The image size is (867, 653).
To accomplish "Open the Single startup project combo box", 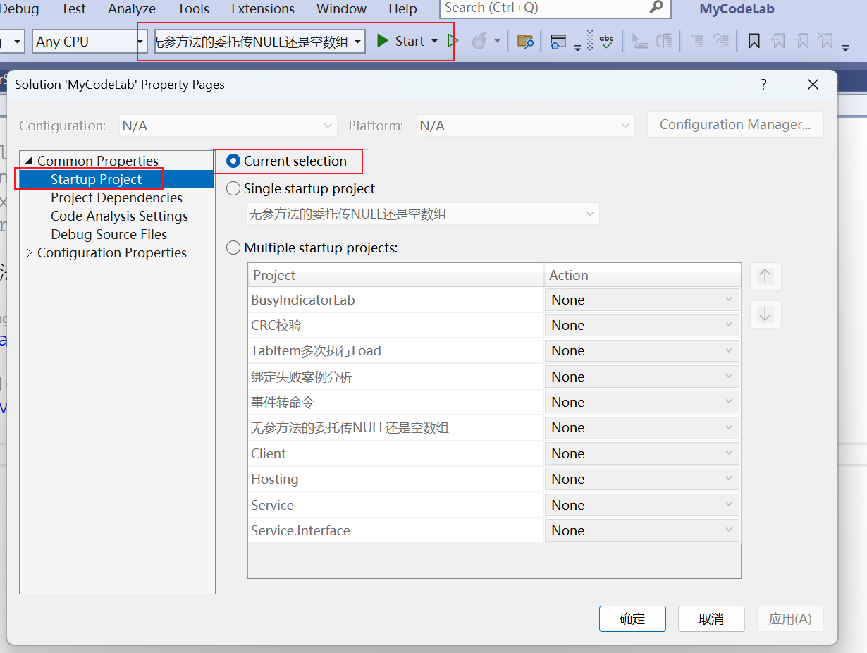I will (x=423, y=214).
